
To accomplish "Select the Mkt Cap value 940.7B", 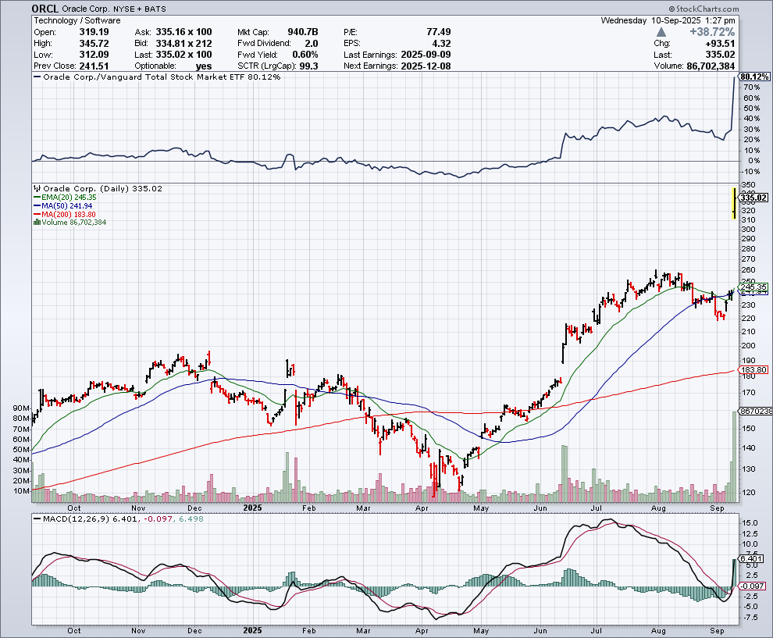I will point(303,32).
